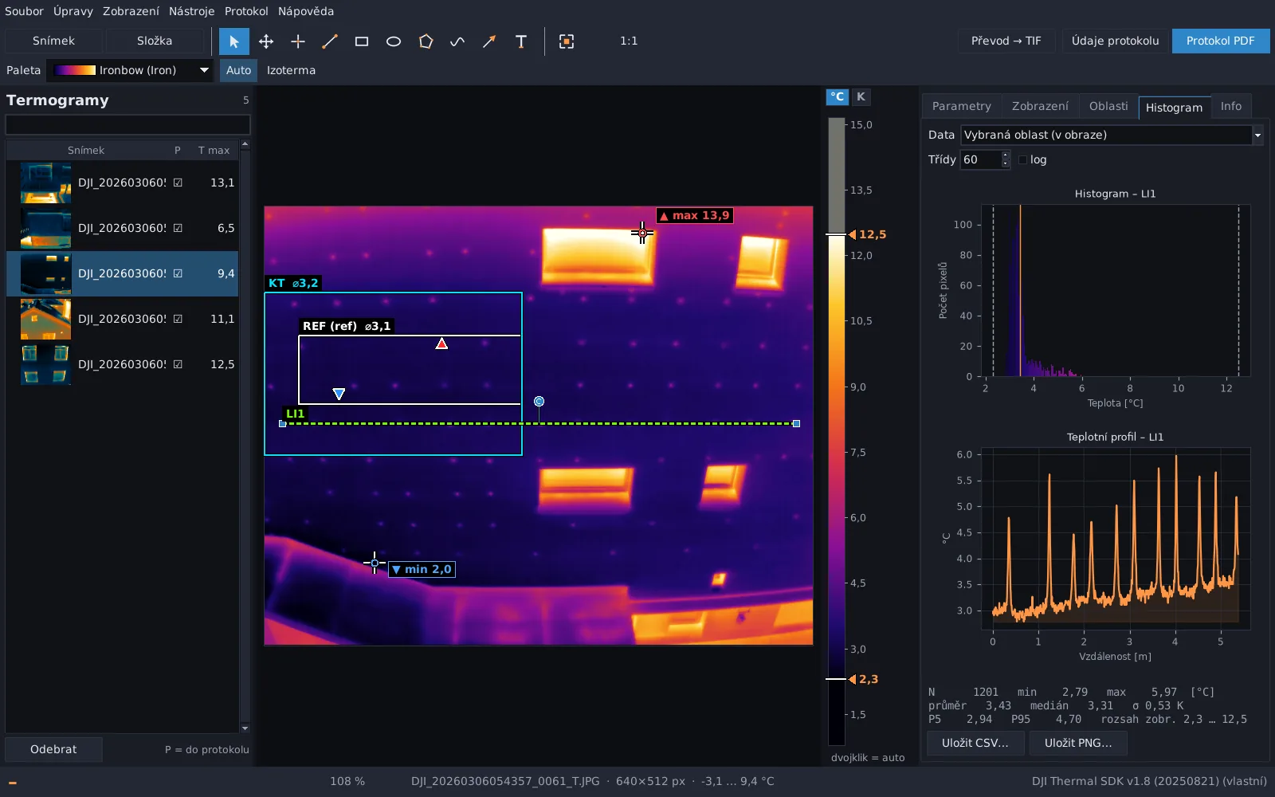Click Převod → TIF button
The height and width of the screenshot is (797, 1275).
[x=1006, y=41]
